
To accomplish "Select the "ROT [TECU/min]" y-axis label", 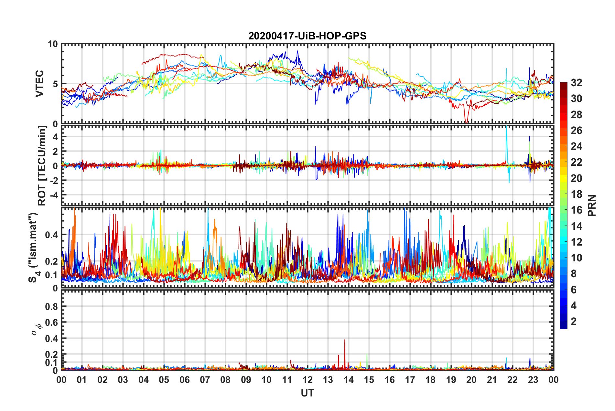I will coord(42,166).
